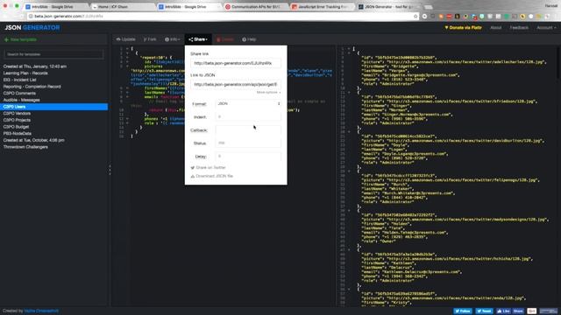Image resolution: width=561 pixels, height=315 pixels.
Task: Switch to Home ICF Chain browser tab
Action: 122,7
